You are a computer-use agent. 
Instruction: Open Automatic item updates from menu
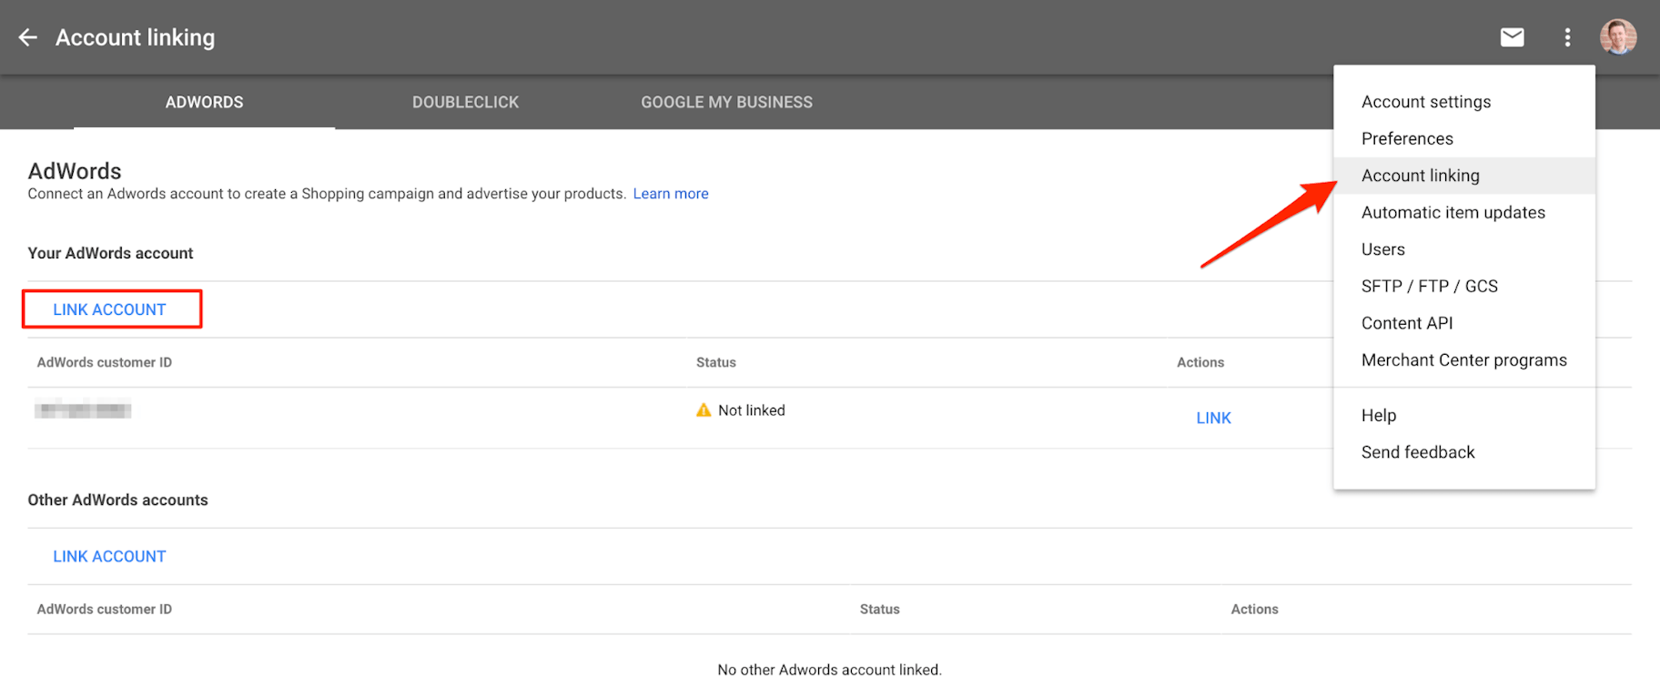(1452, 213)
